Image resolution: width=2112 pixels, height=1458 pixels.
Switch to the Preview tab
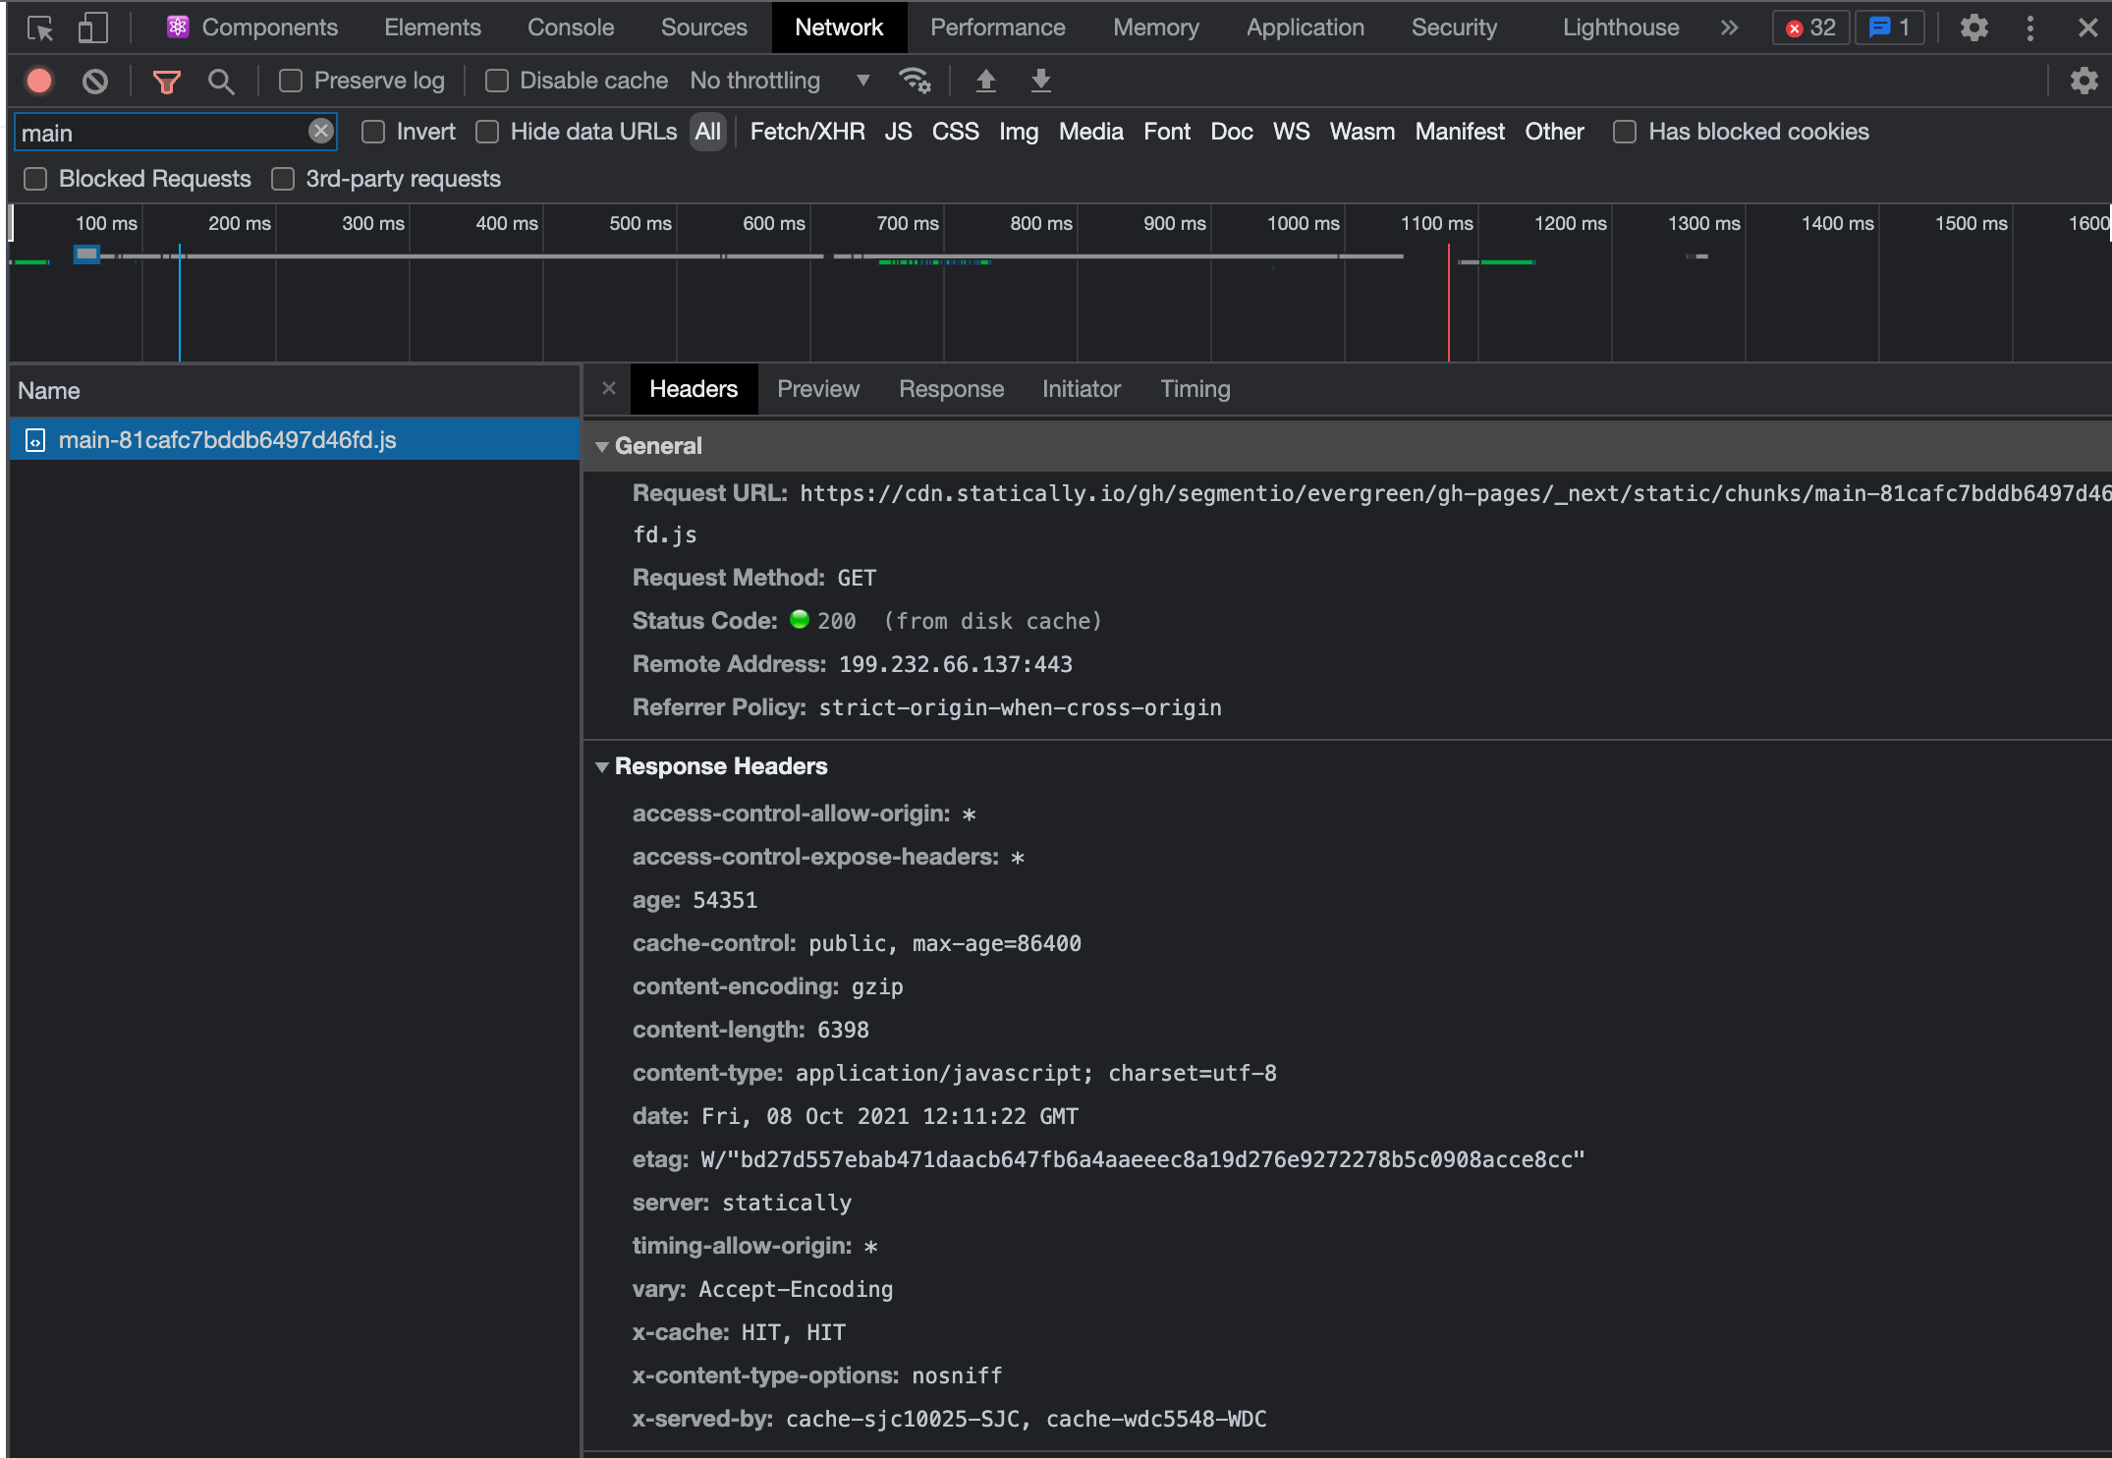pyautogui.click(x=818, y=389)
